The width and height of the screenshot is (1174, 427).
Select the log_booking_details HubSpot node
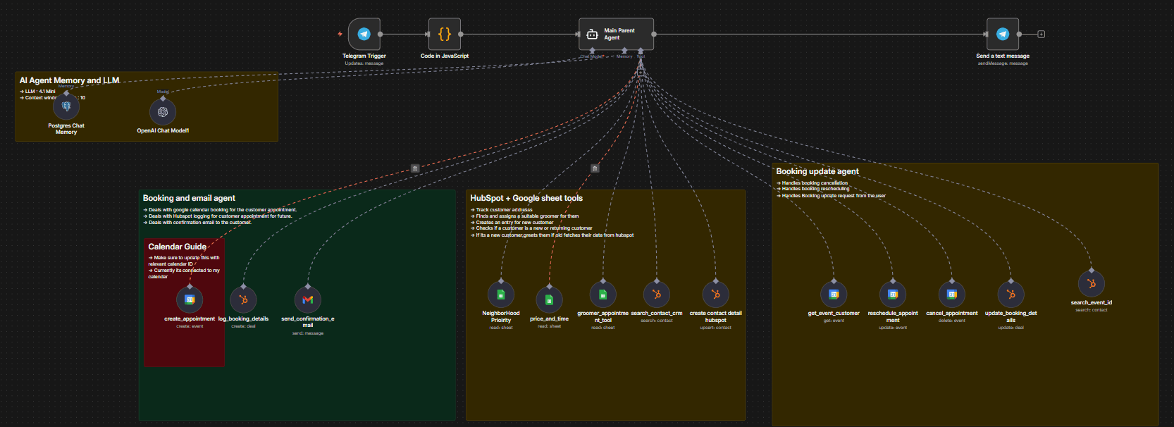coord(243,299)
